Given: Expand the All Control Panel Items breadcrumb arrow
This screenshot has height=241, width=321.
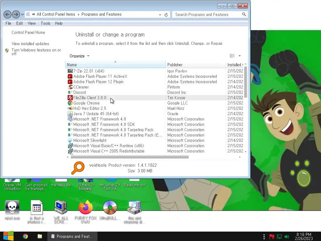Looking at the screenshot, I should point(78,14).
